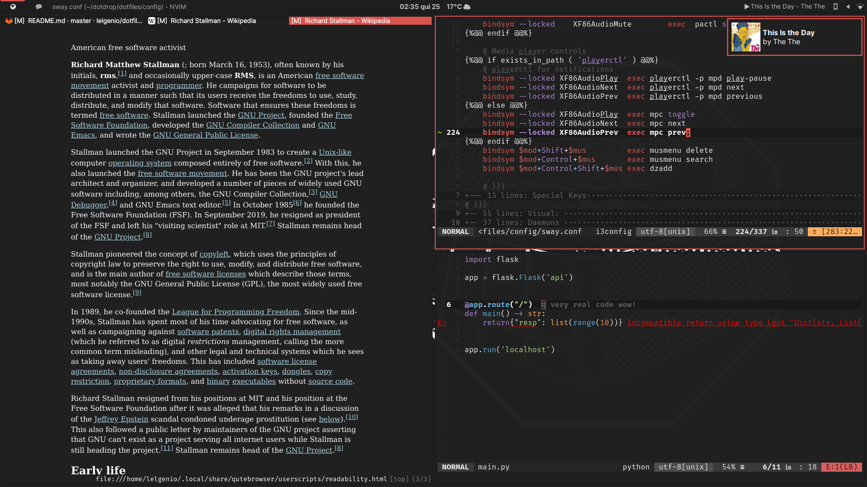Open the 'programmer' link

(x=179, y=85)
